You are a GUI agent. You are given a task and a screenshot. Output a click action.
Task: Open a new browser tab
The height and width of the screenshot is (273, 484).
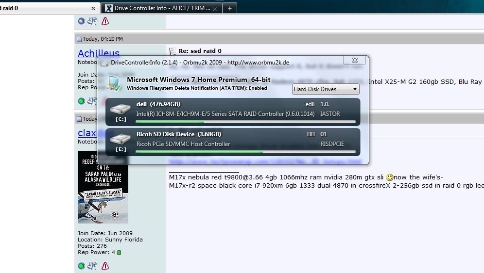(230, 8)
